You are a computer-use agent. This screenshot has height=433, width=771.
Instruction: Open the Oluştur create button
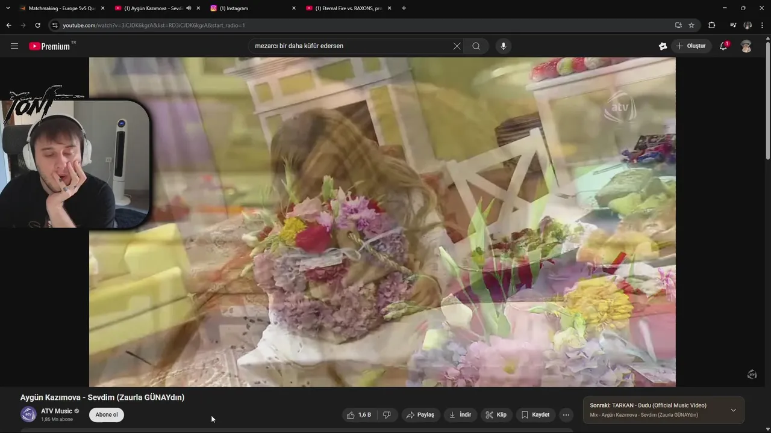click(x=691, y=46)
